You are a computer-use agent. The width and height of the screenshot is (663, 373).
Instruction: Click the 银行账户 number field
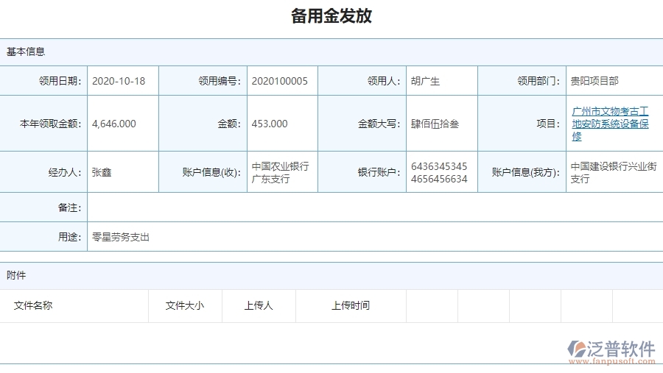(439, 172)
